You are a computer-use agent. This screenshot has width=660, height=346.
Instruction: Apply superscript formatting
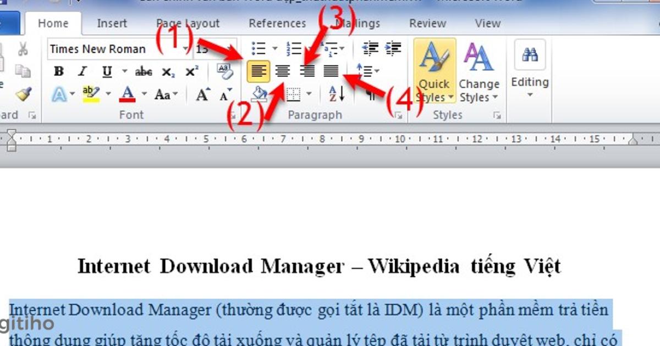[x=191, y=71]
